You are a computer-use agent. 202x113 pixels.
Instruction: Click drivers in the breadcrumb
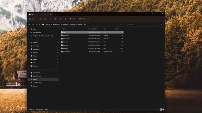click(x=80, y=24)
